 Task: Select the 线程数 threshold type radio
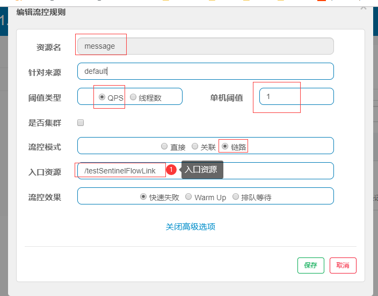pyautogui.click(x=133, y=97)
